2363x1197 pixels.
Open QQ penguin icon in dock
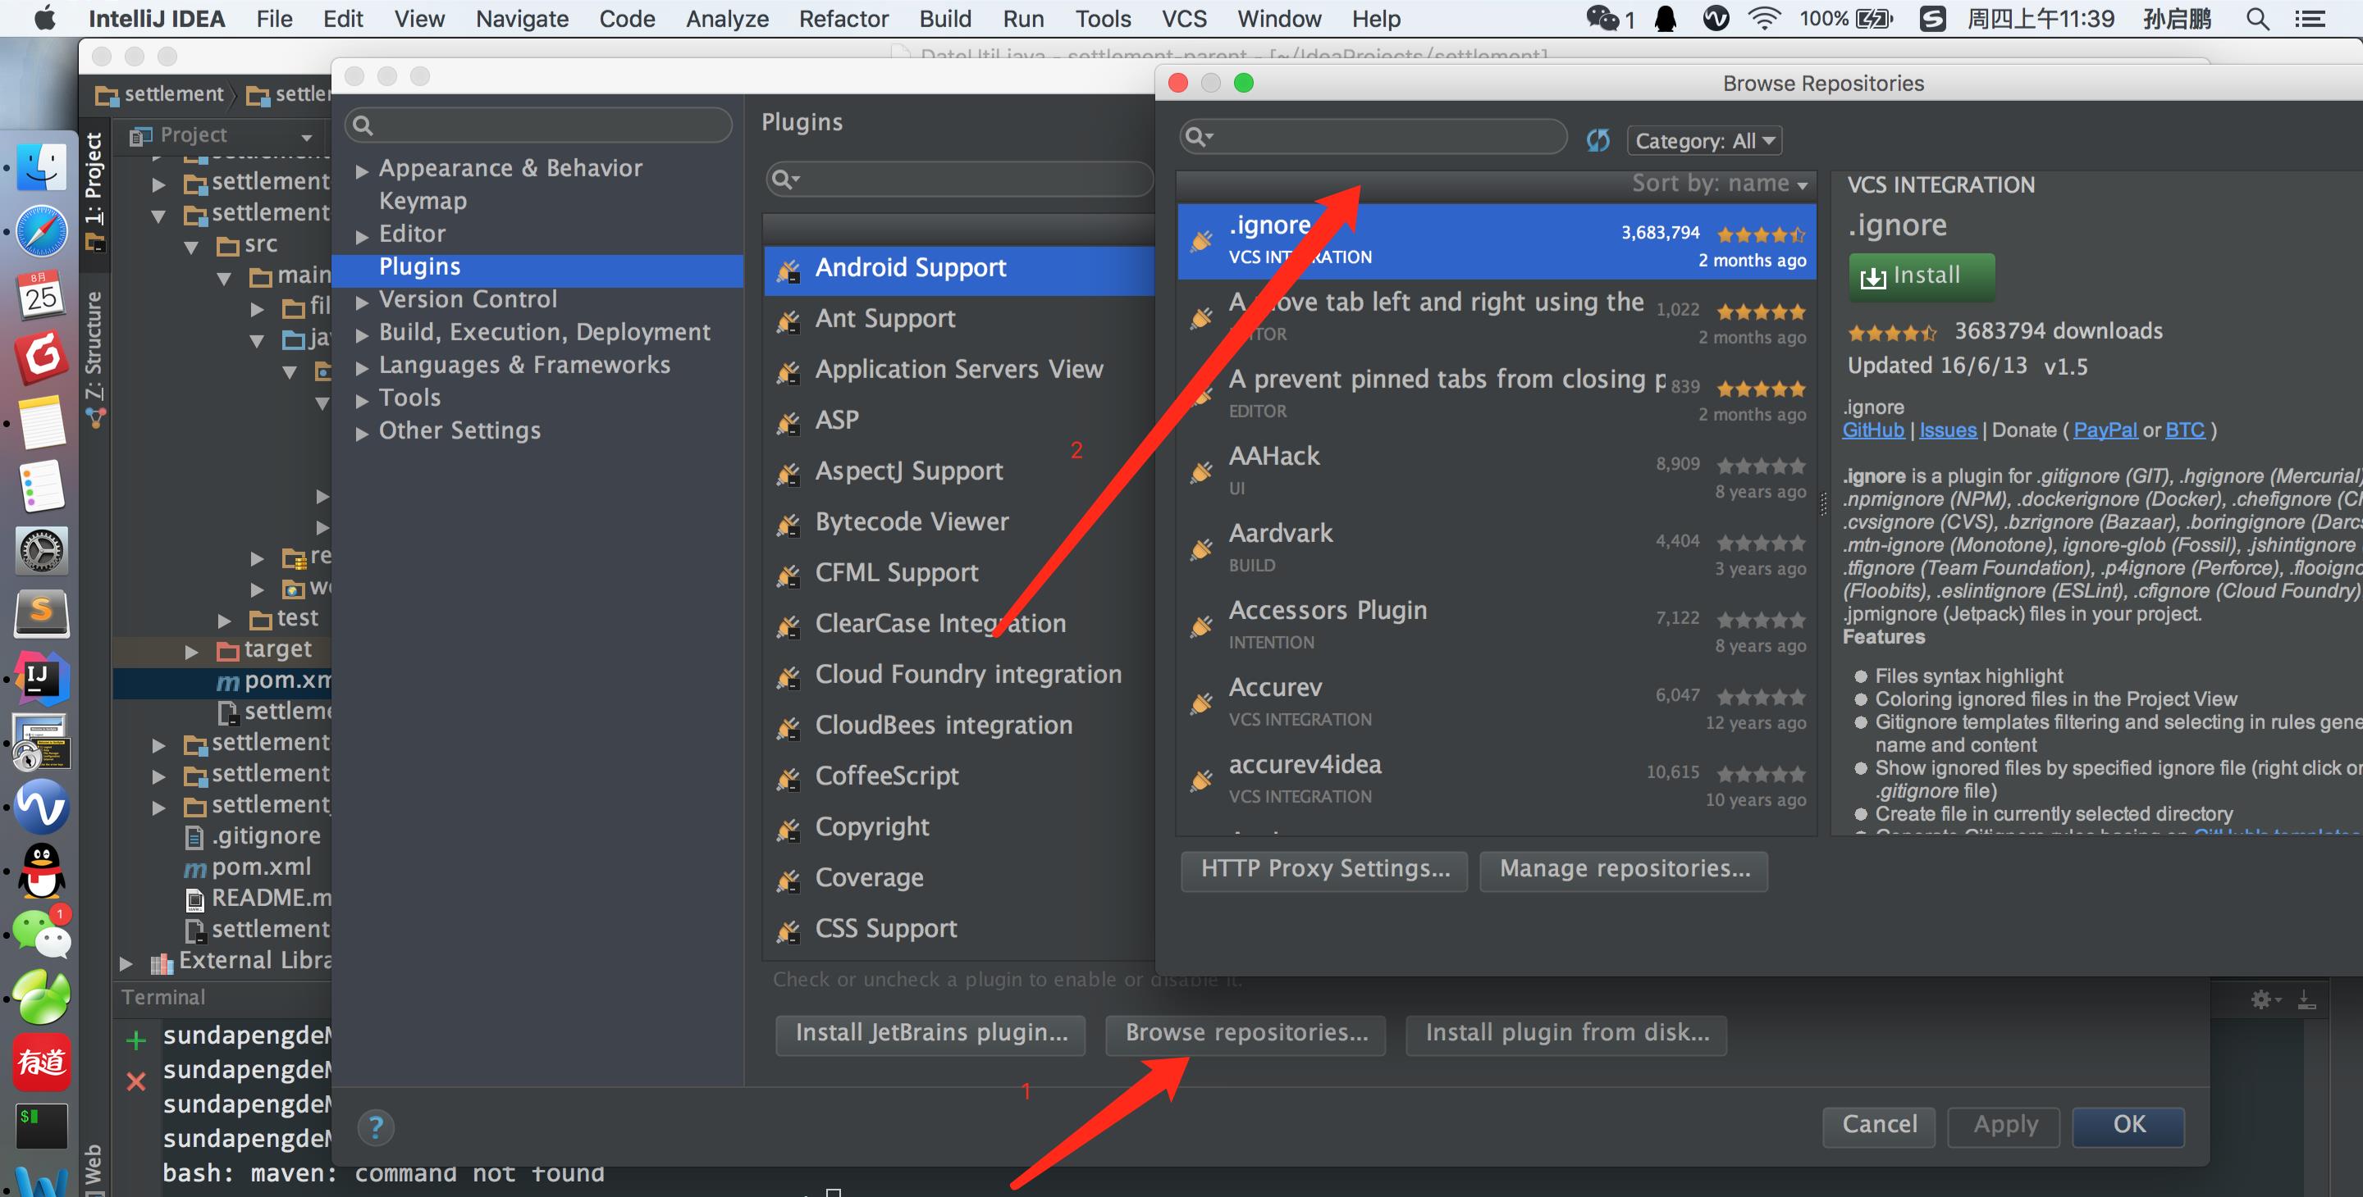point(42,871)
